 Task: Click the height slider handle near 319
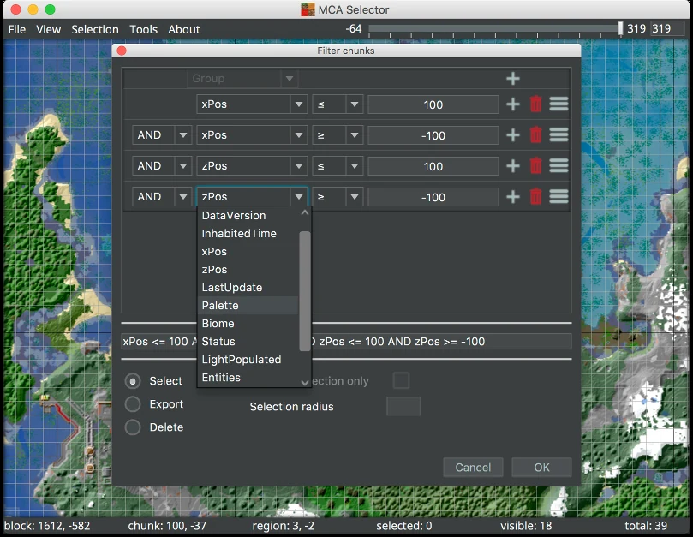(x=620, y=29)
